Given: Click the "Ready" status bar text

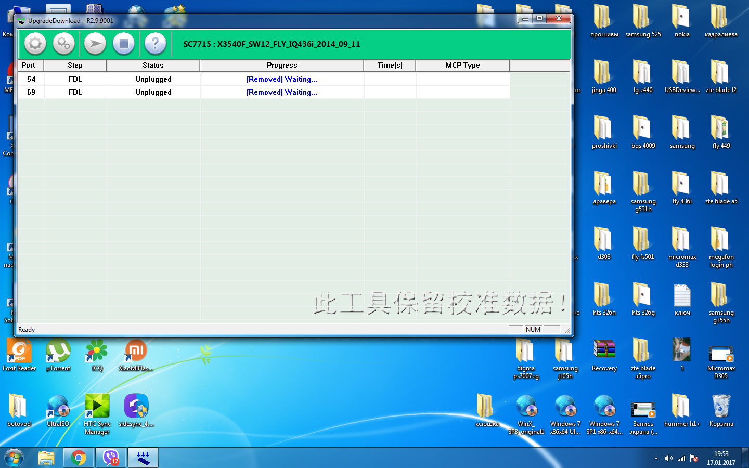Looking at the screenshot, I should tap(27, 330).
